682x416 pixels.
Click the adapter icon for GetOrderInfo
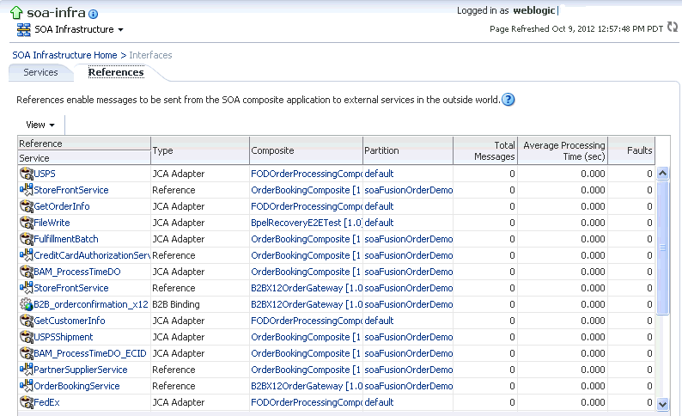(27, 206)
